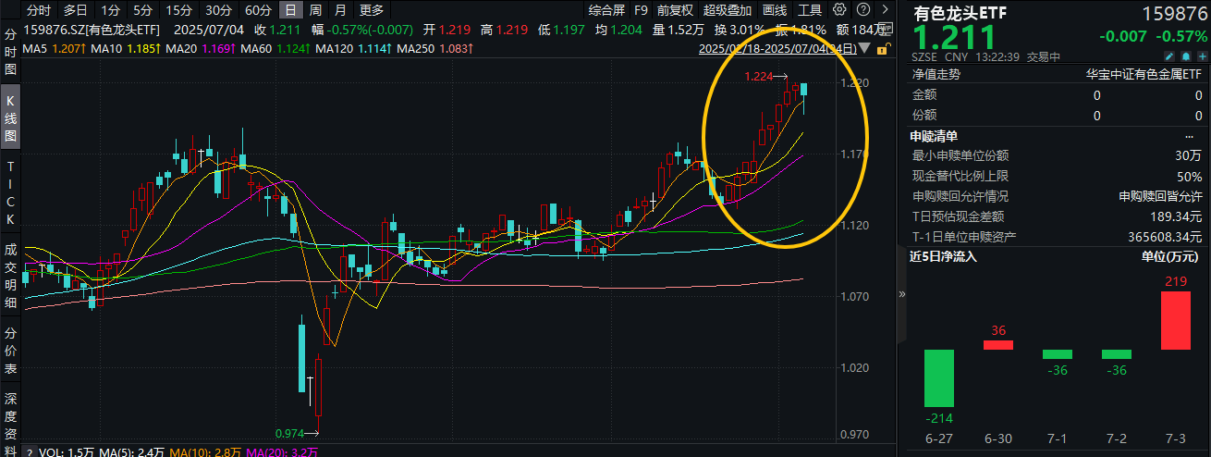
Task: Click the right arrow toolbar overflow icon
Action: pos(884,10)
